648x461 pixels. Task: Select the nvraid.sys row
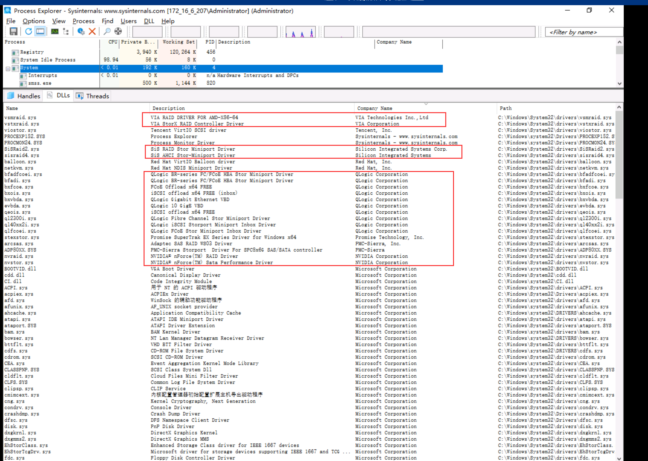[x=309, y=256]
